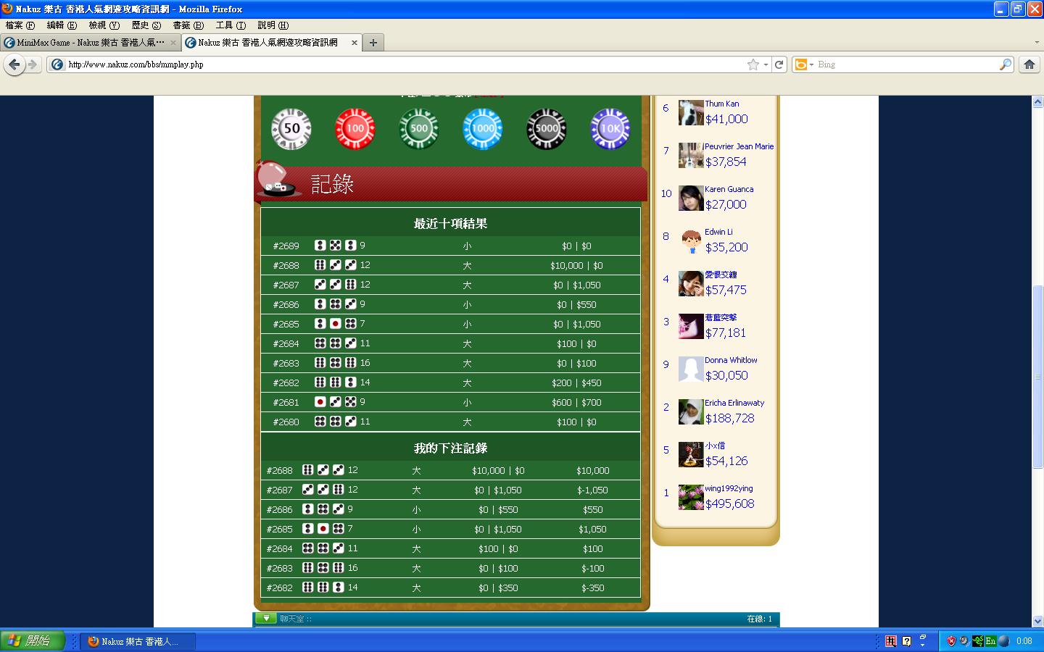Pick the purple 10K chip
This screenshot has width=1044, height=652.
(x=610, y=129)
